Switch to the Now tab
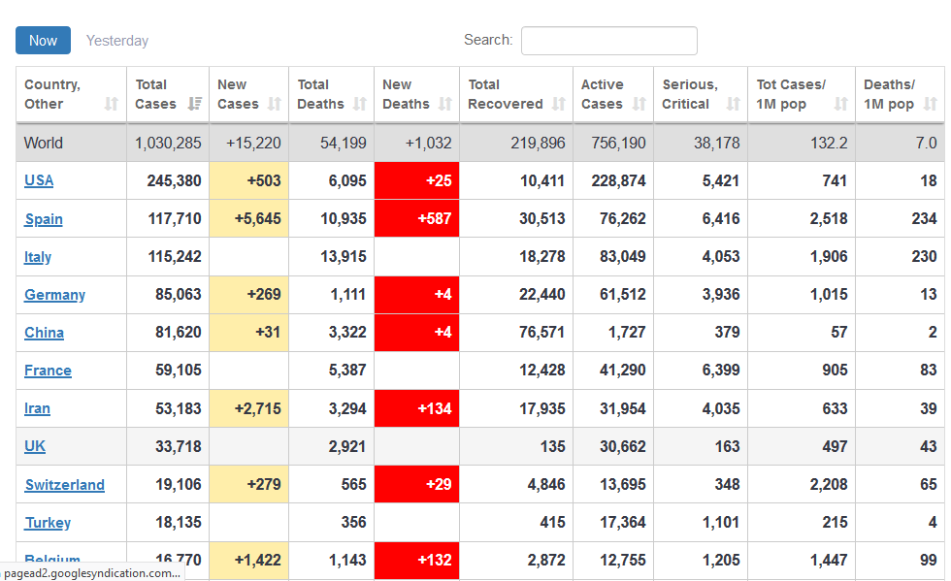The height and width of the screenshot is (581, 951). point(43,41)
